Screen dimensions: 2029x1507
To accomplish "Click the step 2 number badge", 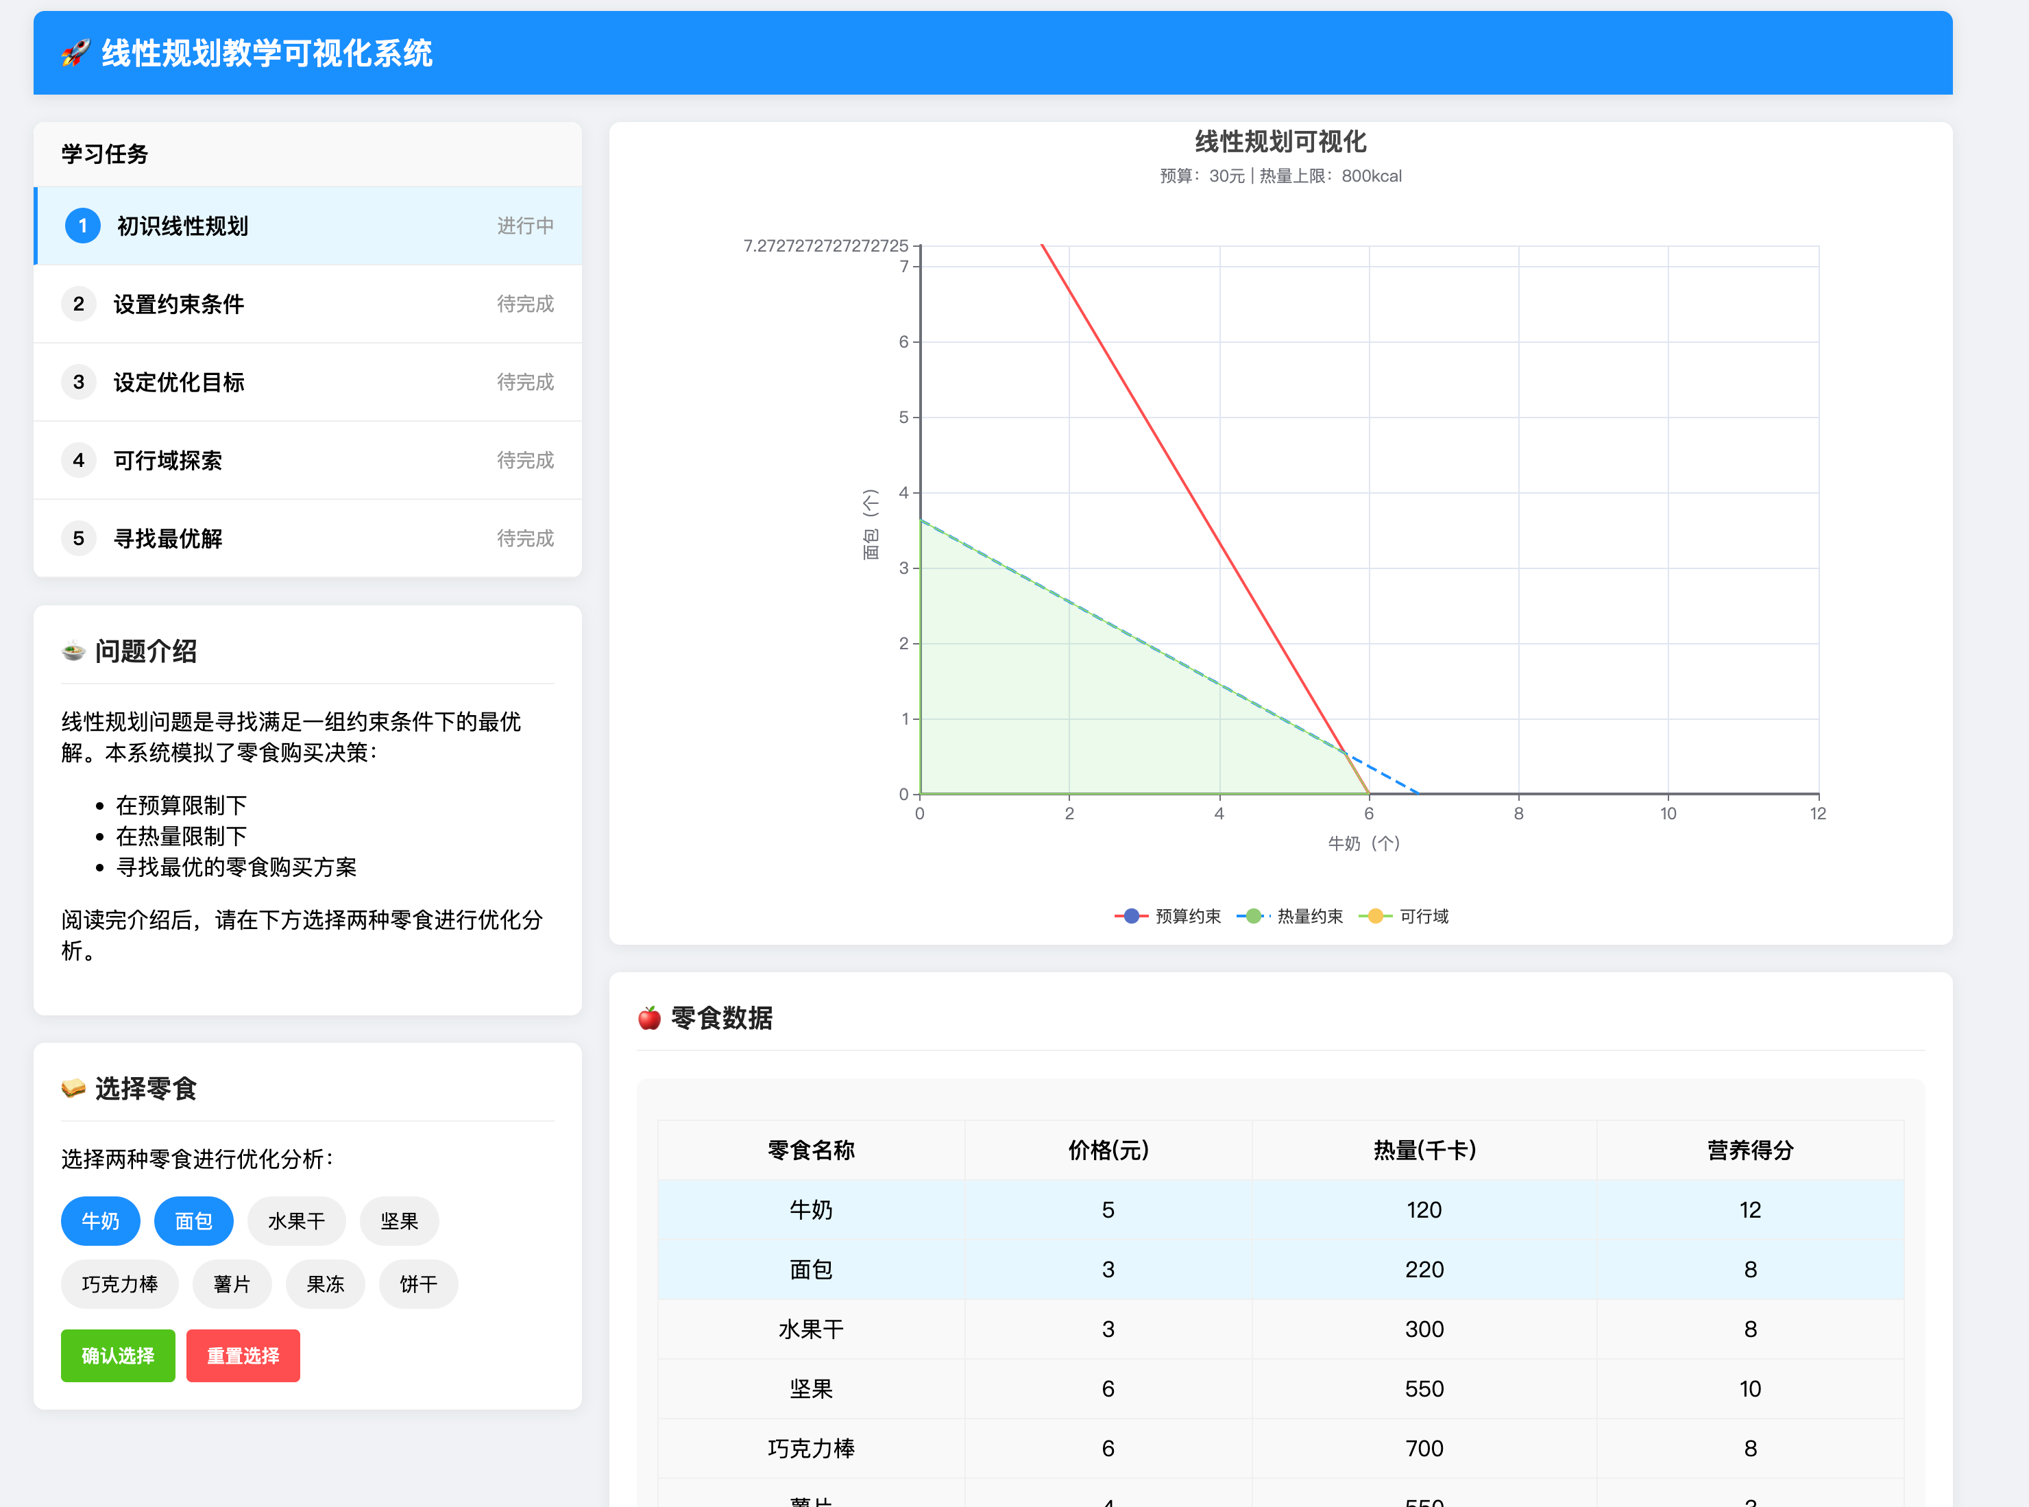I will click(78, 304).
